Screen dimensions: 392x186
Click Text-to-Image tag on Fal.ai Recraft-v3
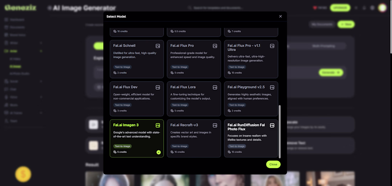(x=180, y=146)
